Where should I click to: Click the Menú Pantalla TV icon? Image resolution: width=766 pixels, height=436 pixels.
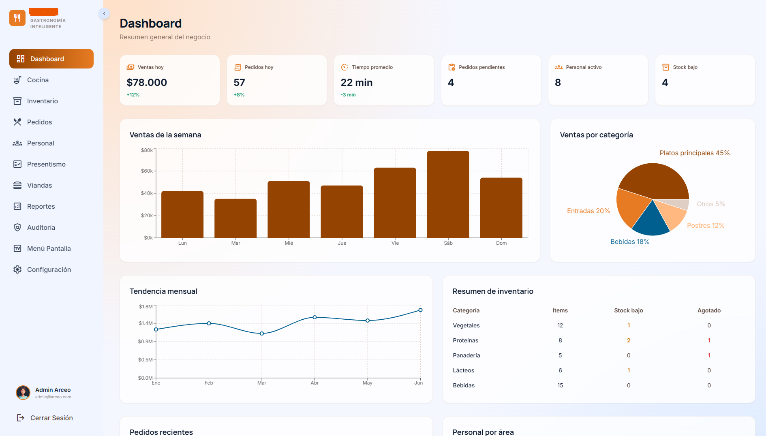[x=17, y=248]
